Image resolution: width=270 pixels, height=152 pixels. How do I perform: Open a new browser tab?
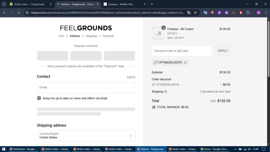(x=152, y=4)
